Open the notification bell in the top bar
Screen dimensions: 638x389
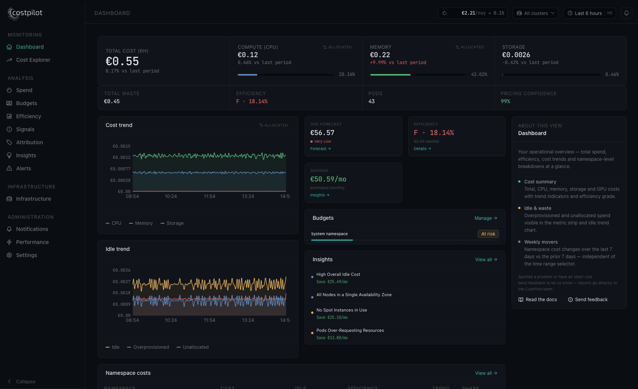click(626, 13)
